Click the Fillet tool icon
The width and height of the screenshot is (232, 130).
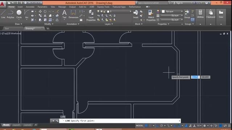coord(50,16)
